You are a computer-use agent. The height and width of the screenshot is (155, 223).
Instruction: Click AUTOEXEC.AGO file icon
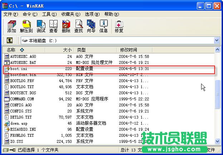pyautogui.click(x=7, y=56)
